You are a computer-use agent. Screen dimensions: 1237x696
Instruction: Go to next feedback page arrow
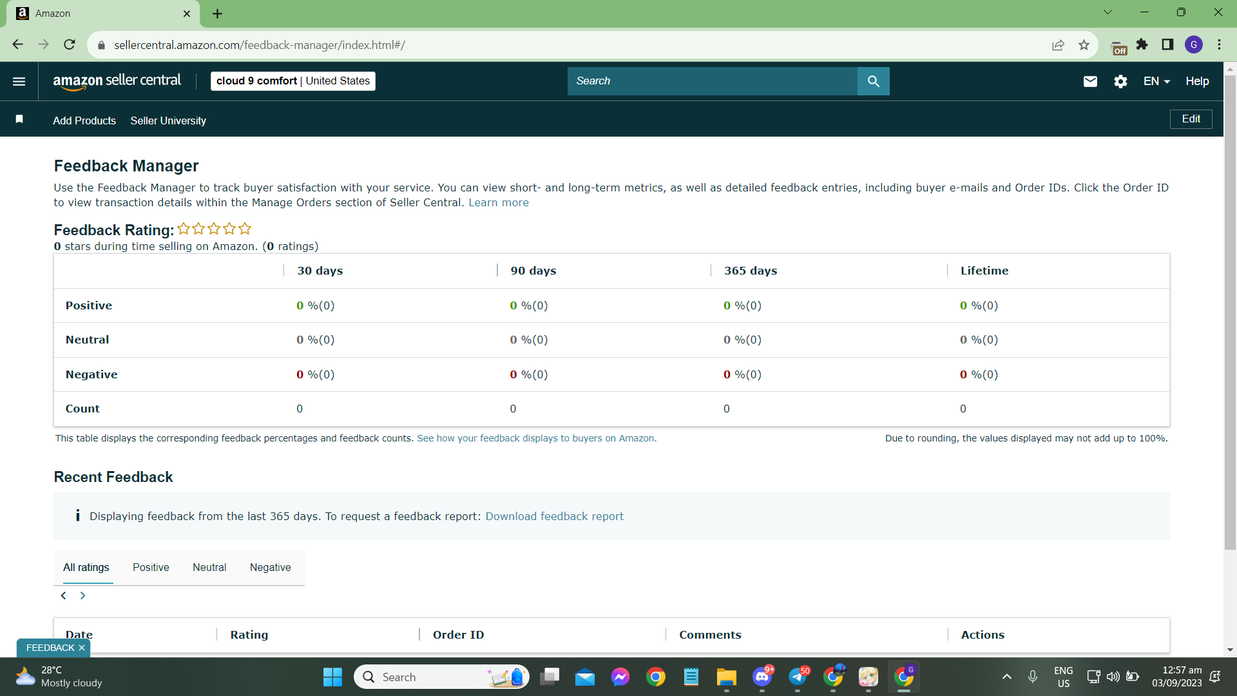click(82, 595)
